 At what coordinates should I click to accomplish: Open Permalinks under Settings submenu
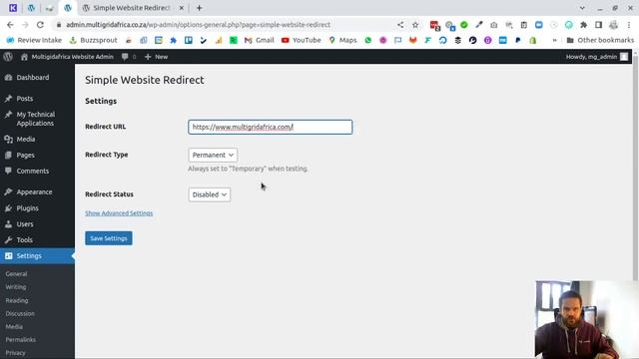21,340
